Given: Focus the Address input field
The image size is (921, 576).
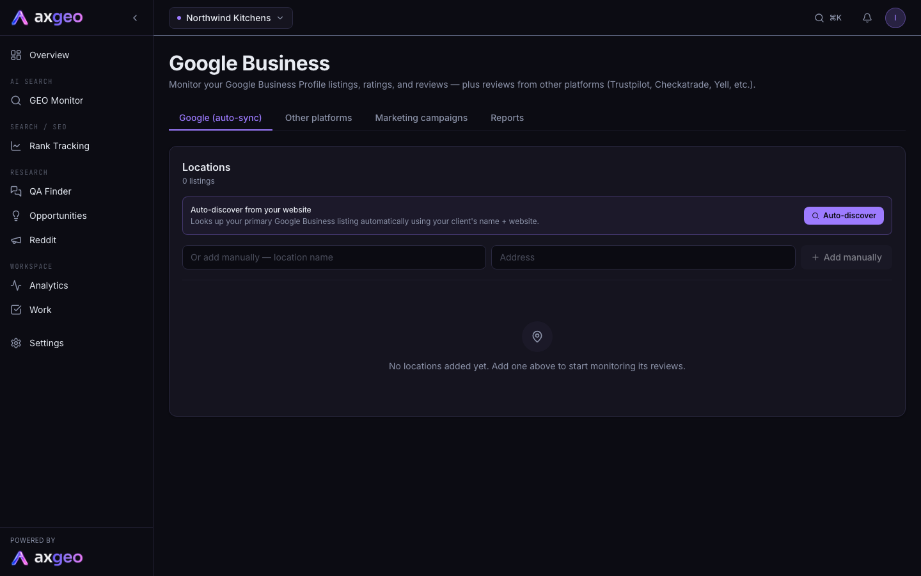Looking at the screenshot, I should coord(643,257).
